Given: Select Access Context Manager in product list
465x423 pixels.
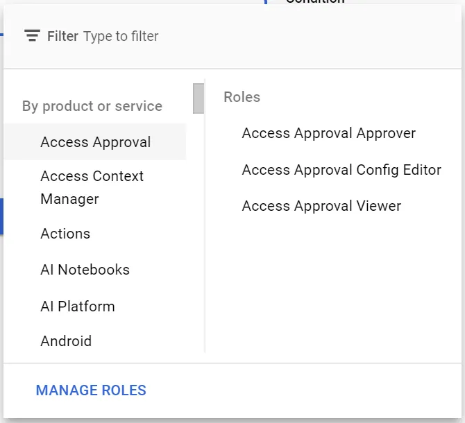Looking at the screenshot, I should [x=92, y=187].
